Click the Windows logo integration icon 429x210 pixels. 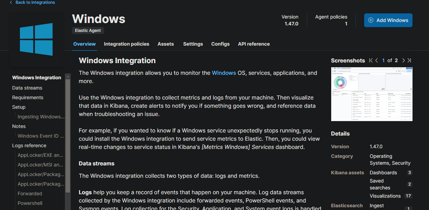36,39
